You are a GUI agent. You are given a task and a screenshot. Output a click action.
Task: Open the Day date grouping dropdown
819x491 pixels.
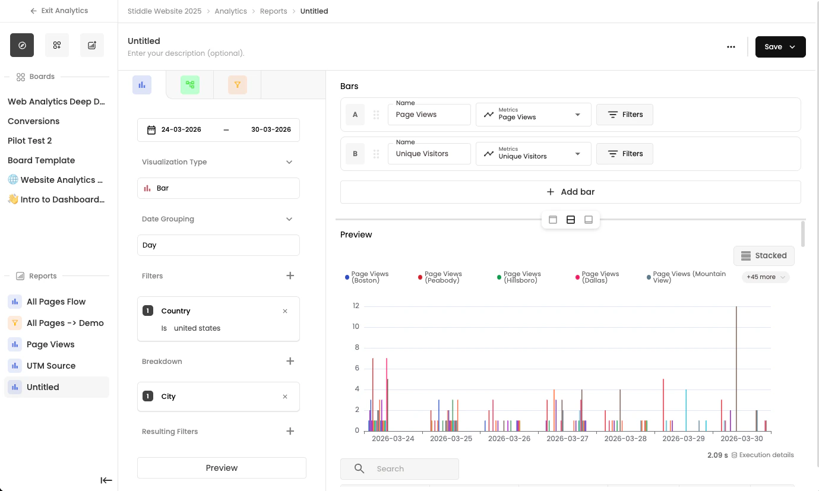point(219,245)
